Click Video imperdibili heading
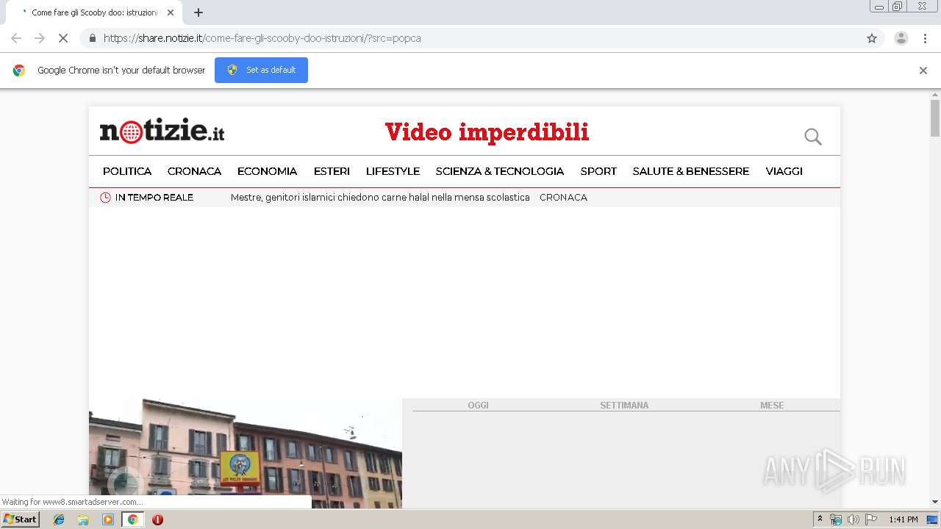The height and width of the screenshot is (529, 941). tap(487, 132)
